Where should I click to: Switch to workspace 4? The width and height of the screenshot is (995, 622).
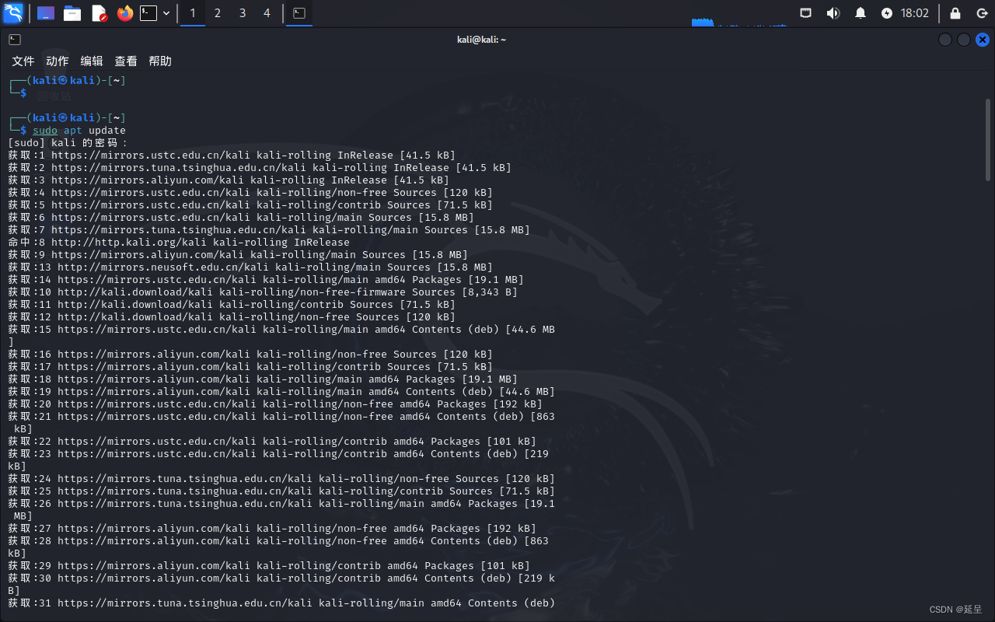click(267, 13)
